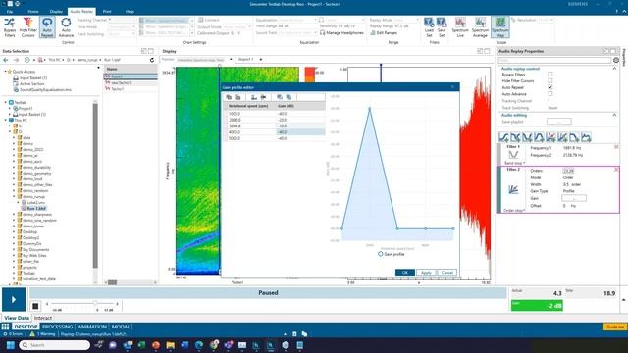Refresh the Data Selection path
Viewport: 628px width, 353px height.
pos(152,60)
